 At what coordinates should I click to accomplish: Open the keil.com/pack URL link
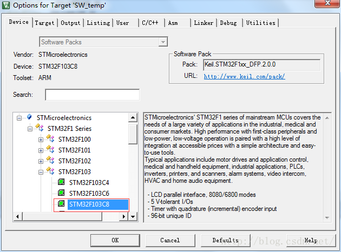(x=245, y=76)
